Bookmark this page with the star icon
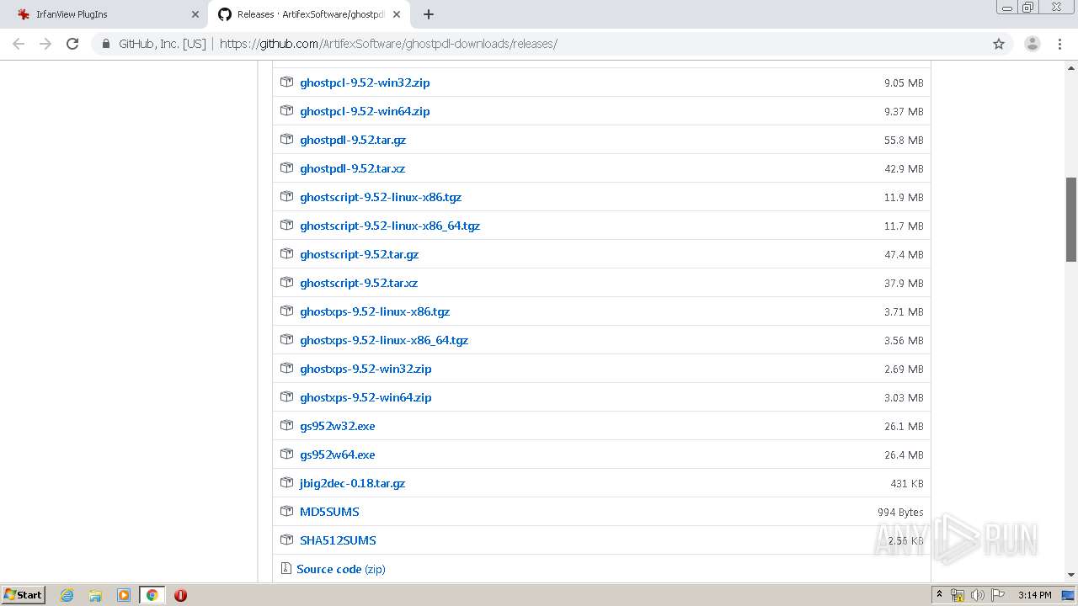The height and width of the screenshot is (606, 1078). tap(999, 44)
